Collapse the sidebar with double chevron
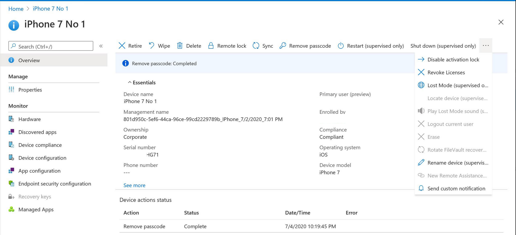This screenshot has width=516, height=235. click(x=101, y=46)
